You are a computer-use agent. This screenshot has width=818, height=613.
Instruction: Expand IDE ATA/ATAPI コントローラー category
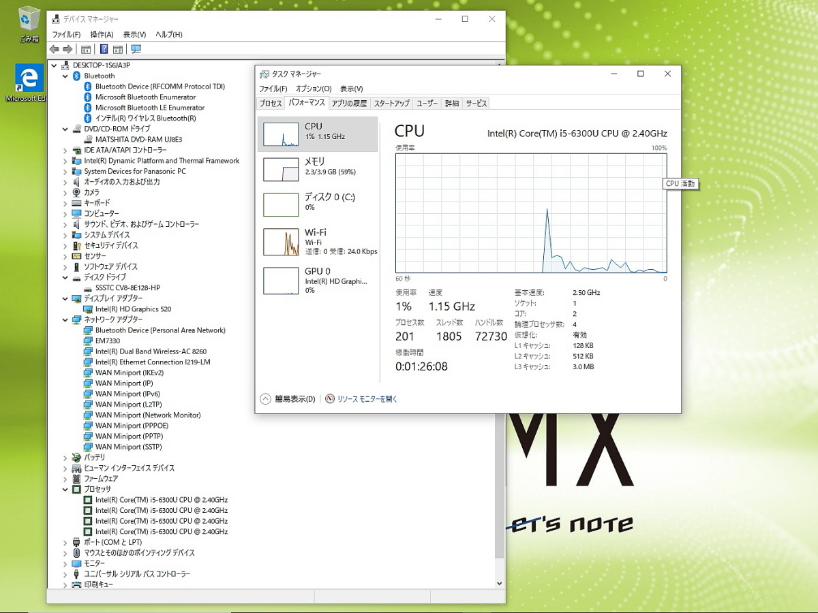[x=65, y=150]
